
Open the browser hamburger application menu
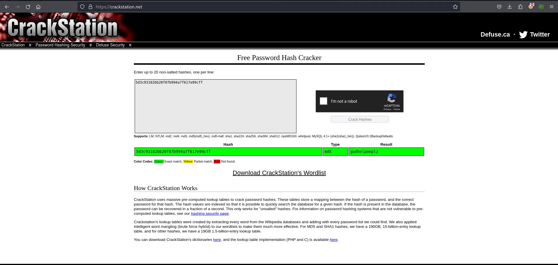(x=552, y=7)
